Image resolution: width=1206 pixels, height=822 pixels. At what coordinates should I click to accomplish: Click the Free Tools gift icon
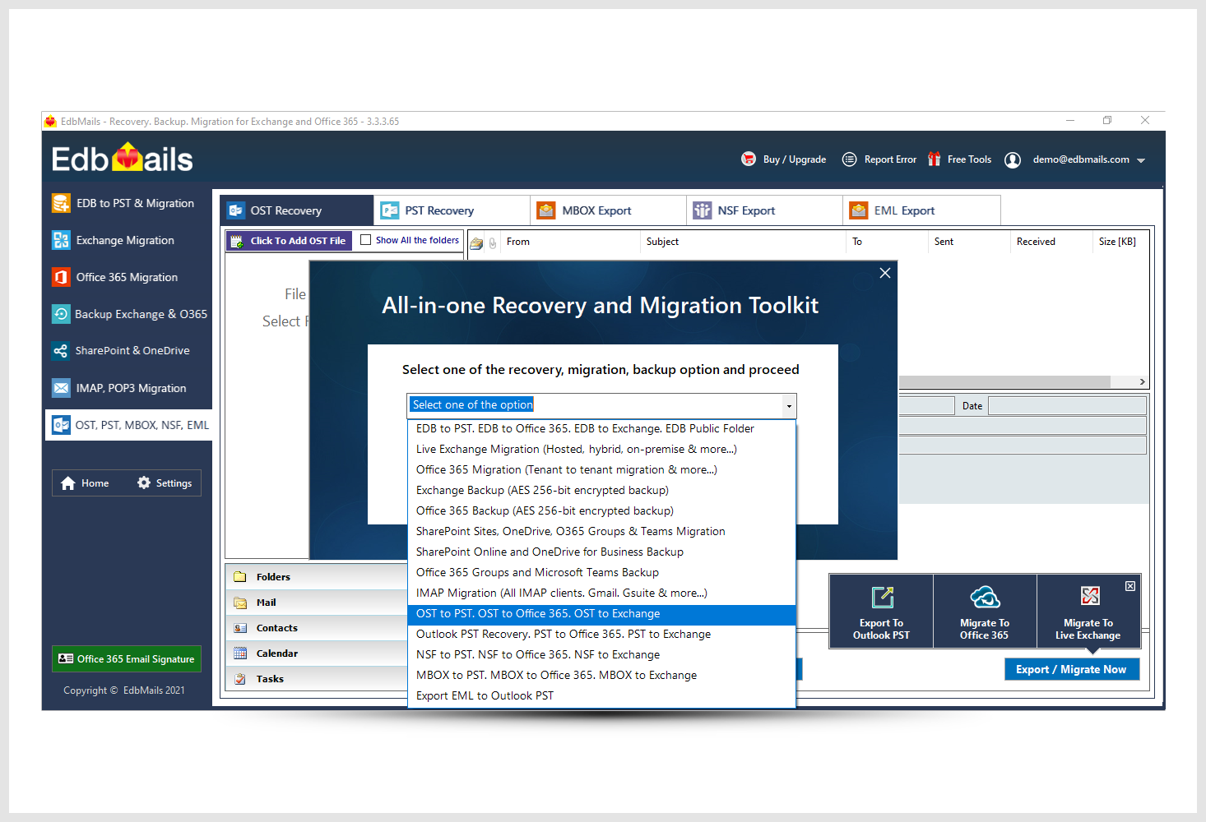point(934,159)
